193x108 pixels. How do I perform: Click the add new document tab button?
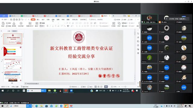click(113, 16)
